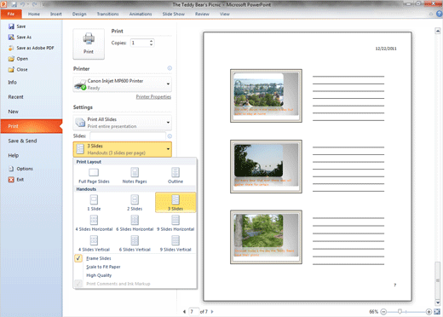Select Full Page Slides layout
Screen dimensions: 443x317
coord(94,176)
